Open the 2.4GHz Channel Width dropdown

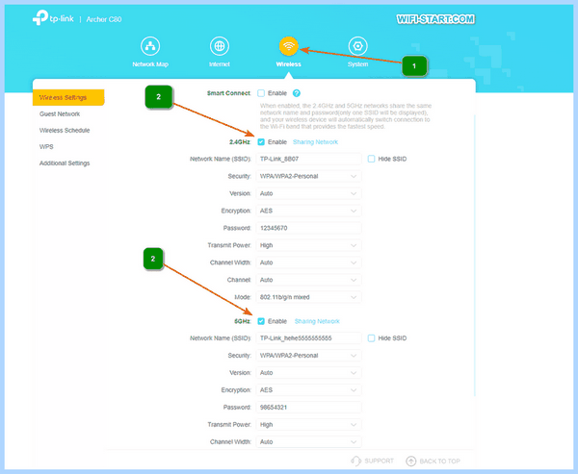(x=308, y=262)
